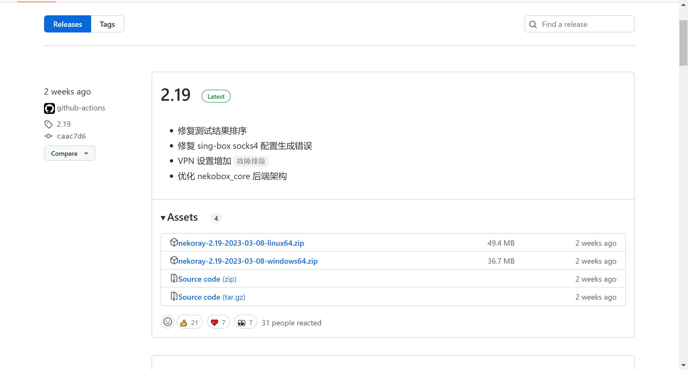Click the commit icon beside caac7d6

(48, 136)
